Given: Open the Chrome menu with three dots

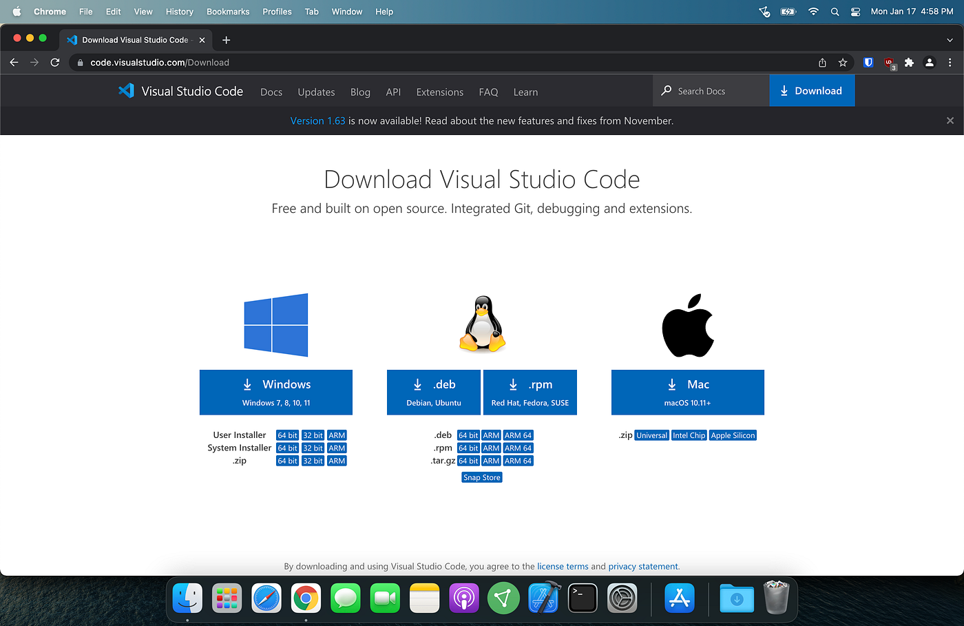Looking at the screenshot, I should [x=950, y=62].
